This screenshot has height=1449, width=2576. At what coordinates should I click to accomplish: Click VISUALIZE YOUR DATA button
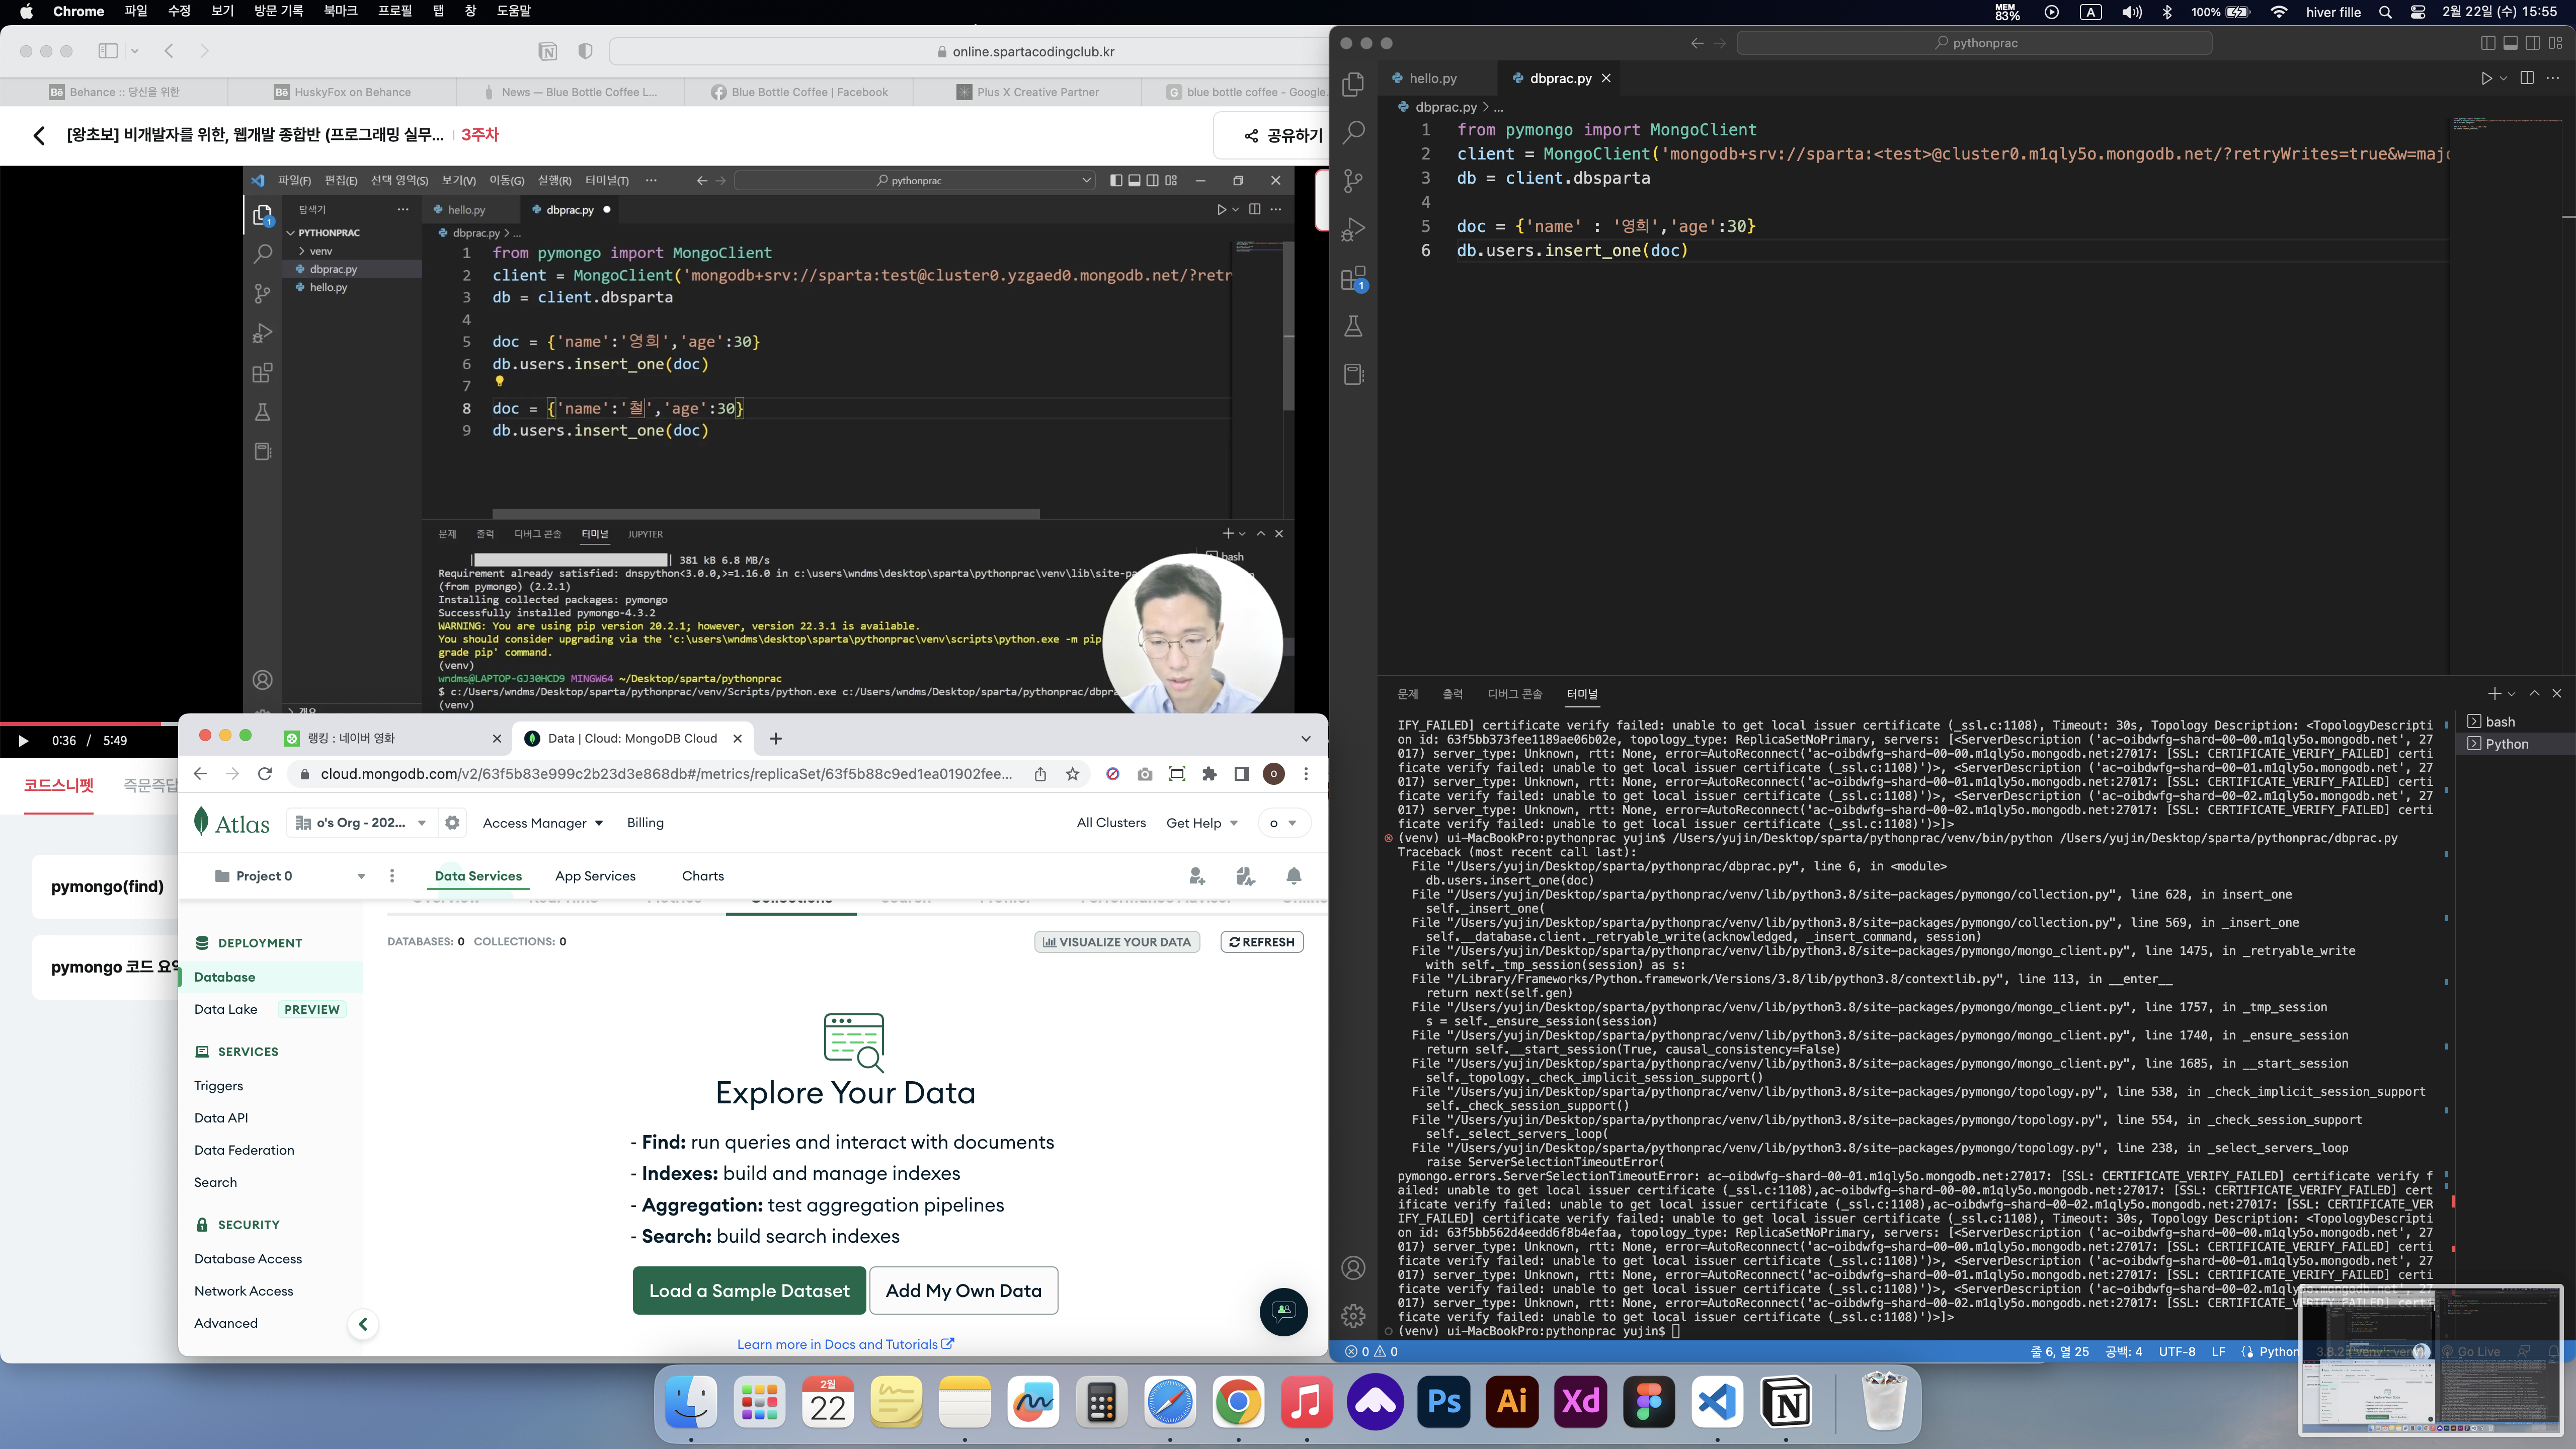[x=1117, y=942]
